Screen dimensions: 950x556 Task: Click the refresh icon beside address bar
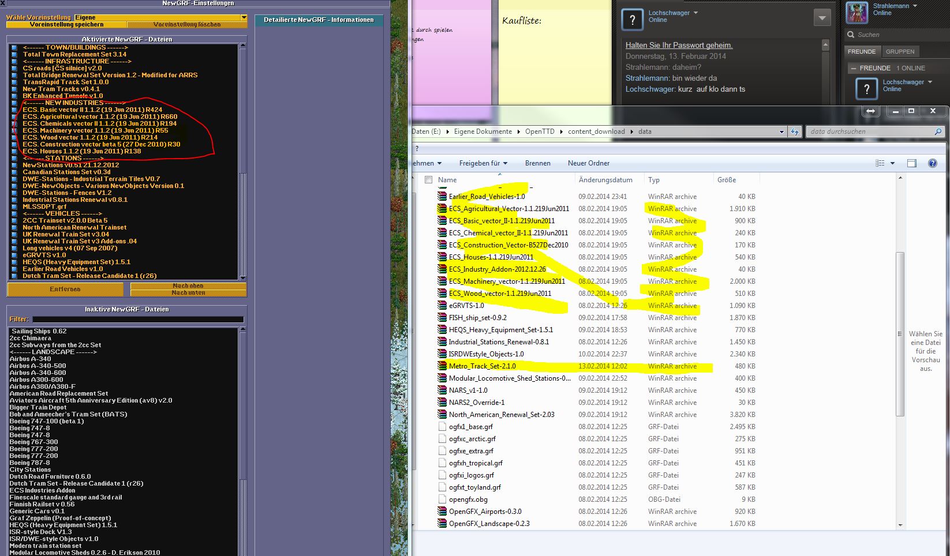[795, 132]
